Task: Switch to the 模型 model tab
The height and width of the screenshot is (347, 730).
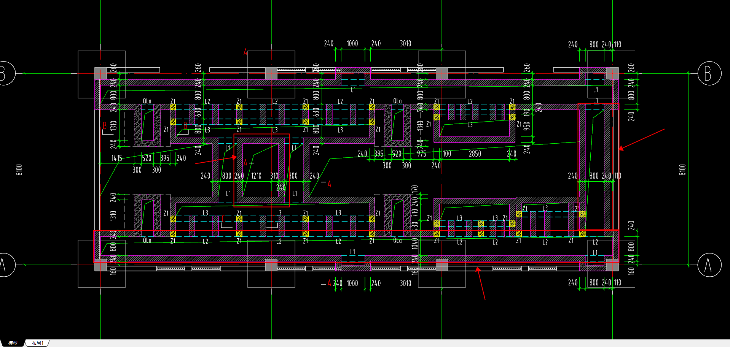Action: tap(13, 343)
